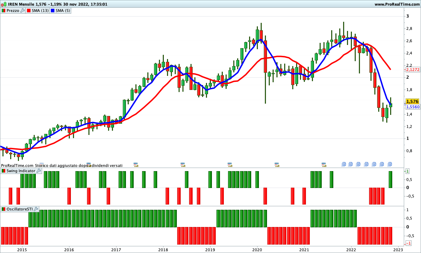Click the 2,1272 red SMA value label
This screenshot has height=253, width=421.
[413, 70]
